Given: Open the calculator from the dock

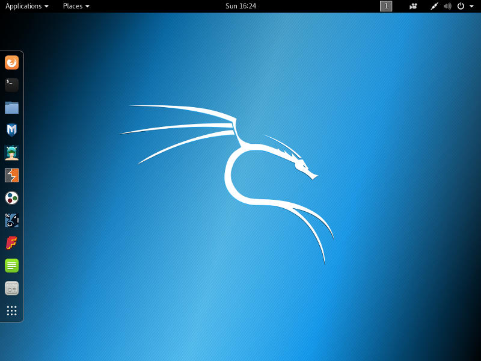Looking at the screenshot, I should tap(11, 288).
